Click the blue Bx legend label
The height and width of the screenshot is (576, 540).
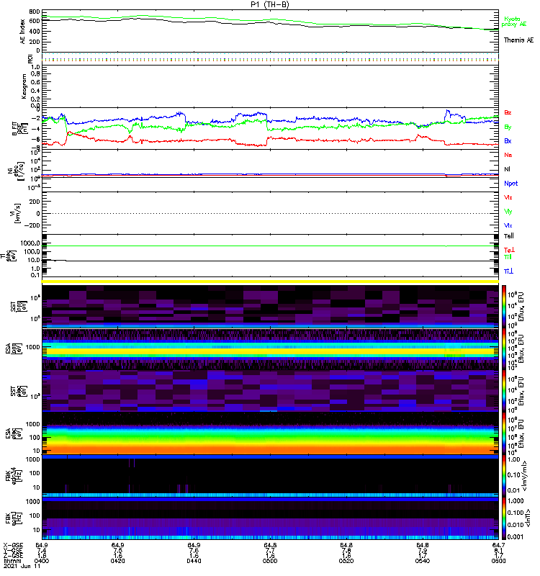(508, 141)
